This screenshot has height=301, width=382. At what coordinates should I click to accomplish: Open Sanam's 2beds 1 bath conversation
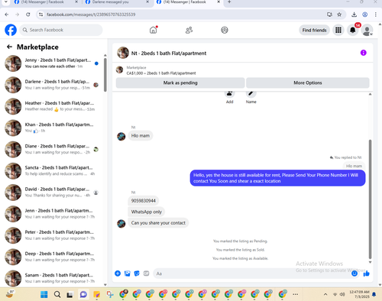click(52, 278)
